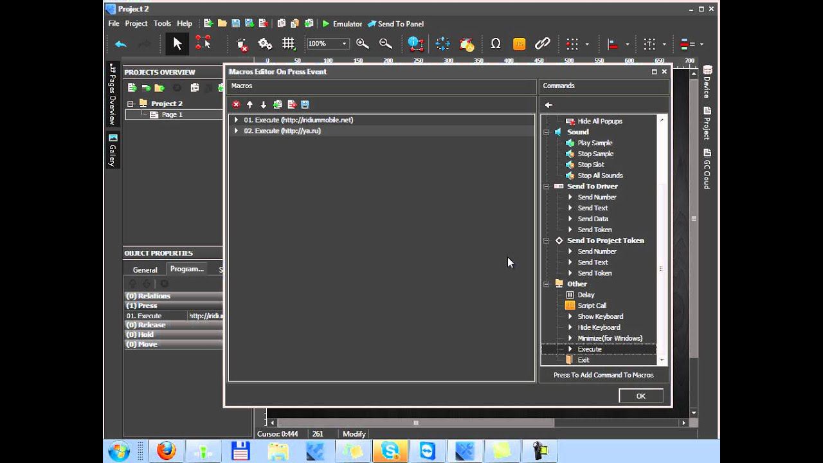823x463 pixels.
Task: Open Firefox from the Windows taskbar
Action: click(166, 451)
